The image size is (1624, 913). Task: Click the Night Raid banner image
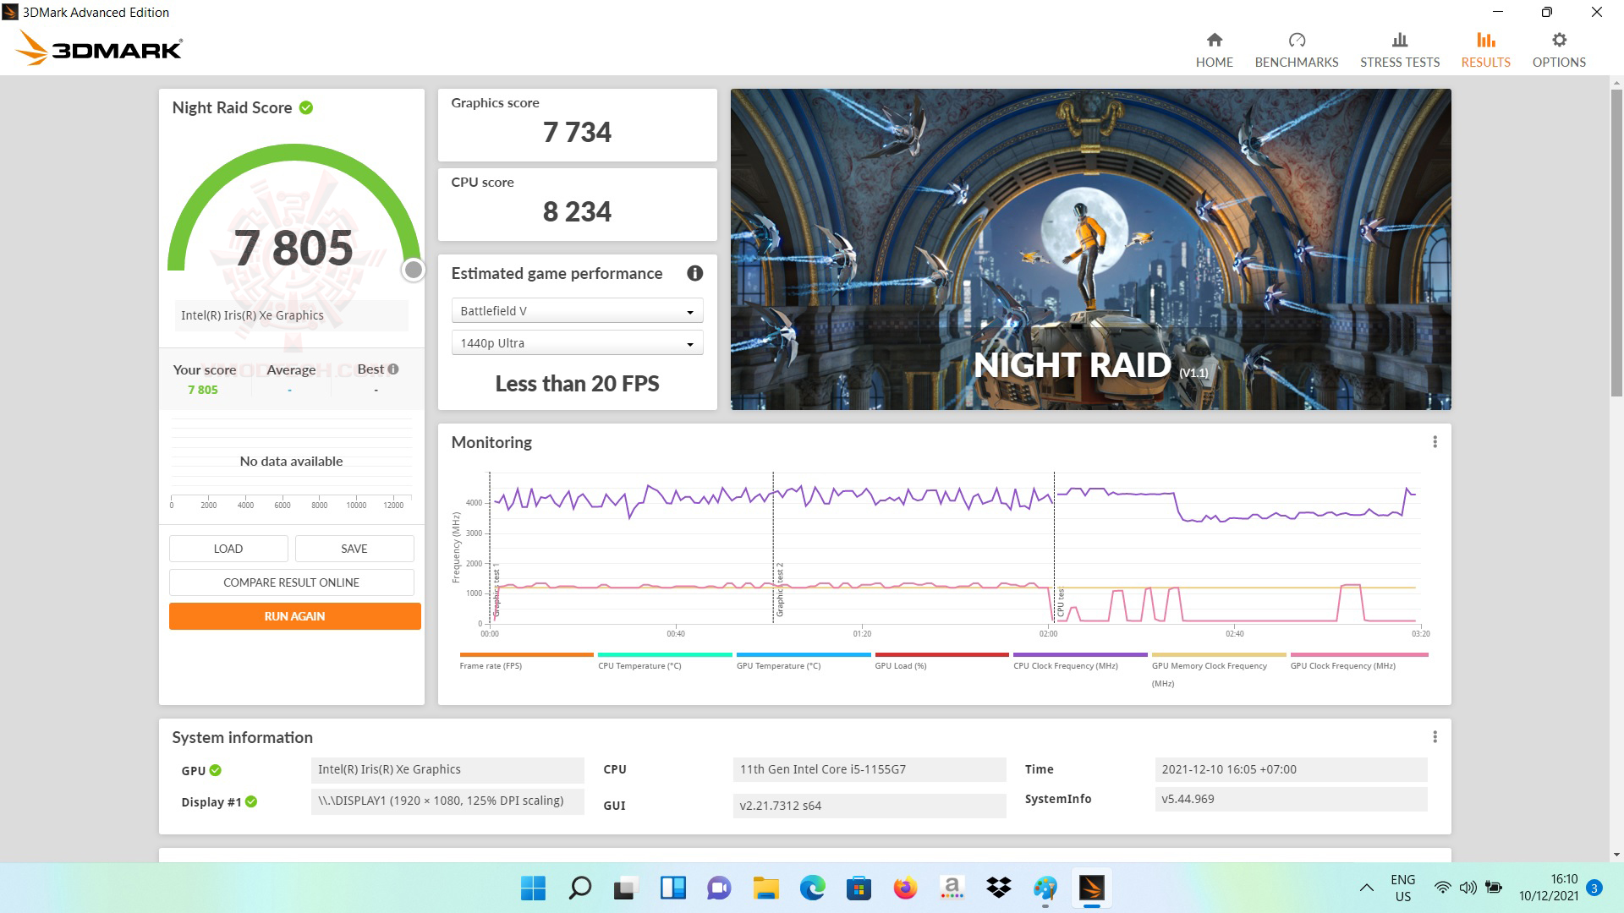1090,249
